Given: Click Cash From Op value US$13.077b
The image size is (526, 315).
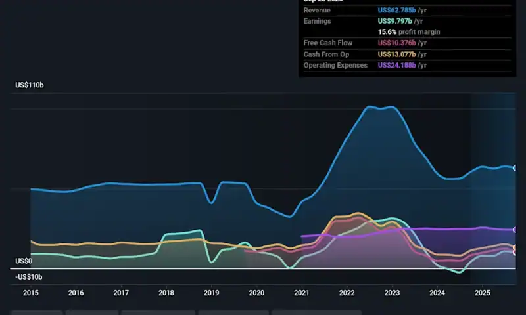Looking at the screenshot, I should click(402, 54).
